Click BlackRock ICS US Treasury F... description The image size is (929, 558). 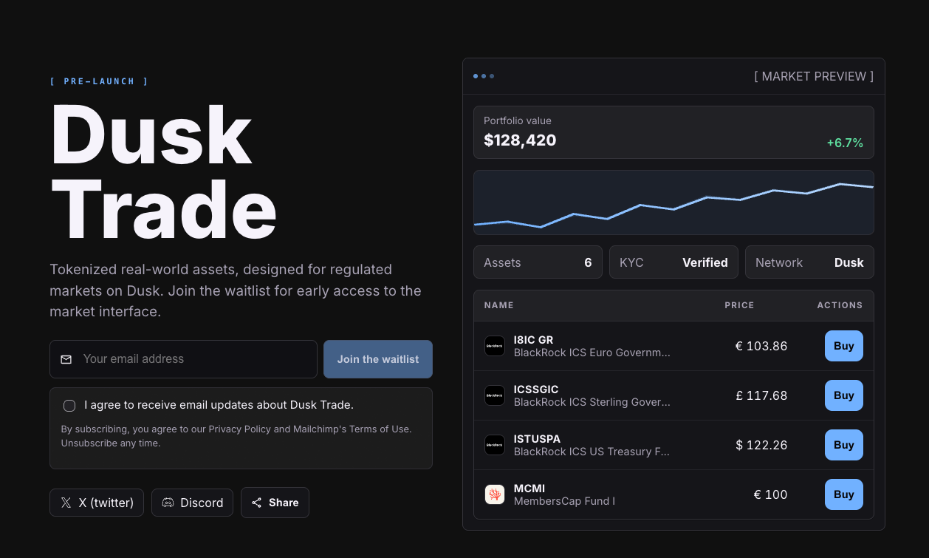pos(592,452)
